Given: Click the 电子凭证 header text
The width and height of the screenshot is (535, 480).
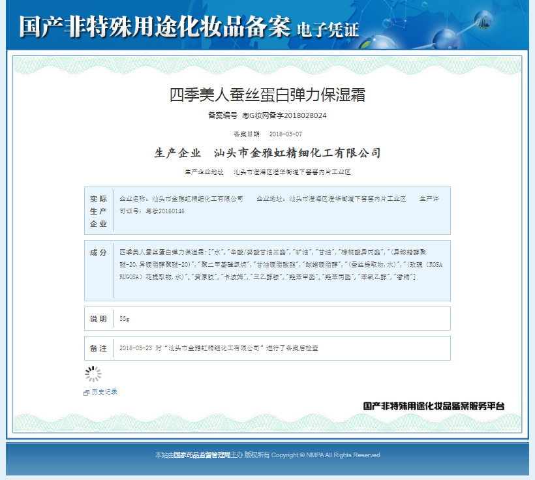Looking at the screenshot, I should pyautogui.click(x=328, y=30).
